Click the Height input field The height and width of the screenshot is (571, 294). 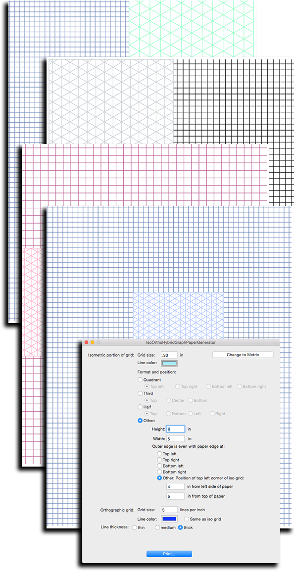point(176,429)
